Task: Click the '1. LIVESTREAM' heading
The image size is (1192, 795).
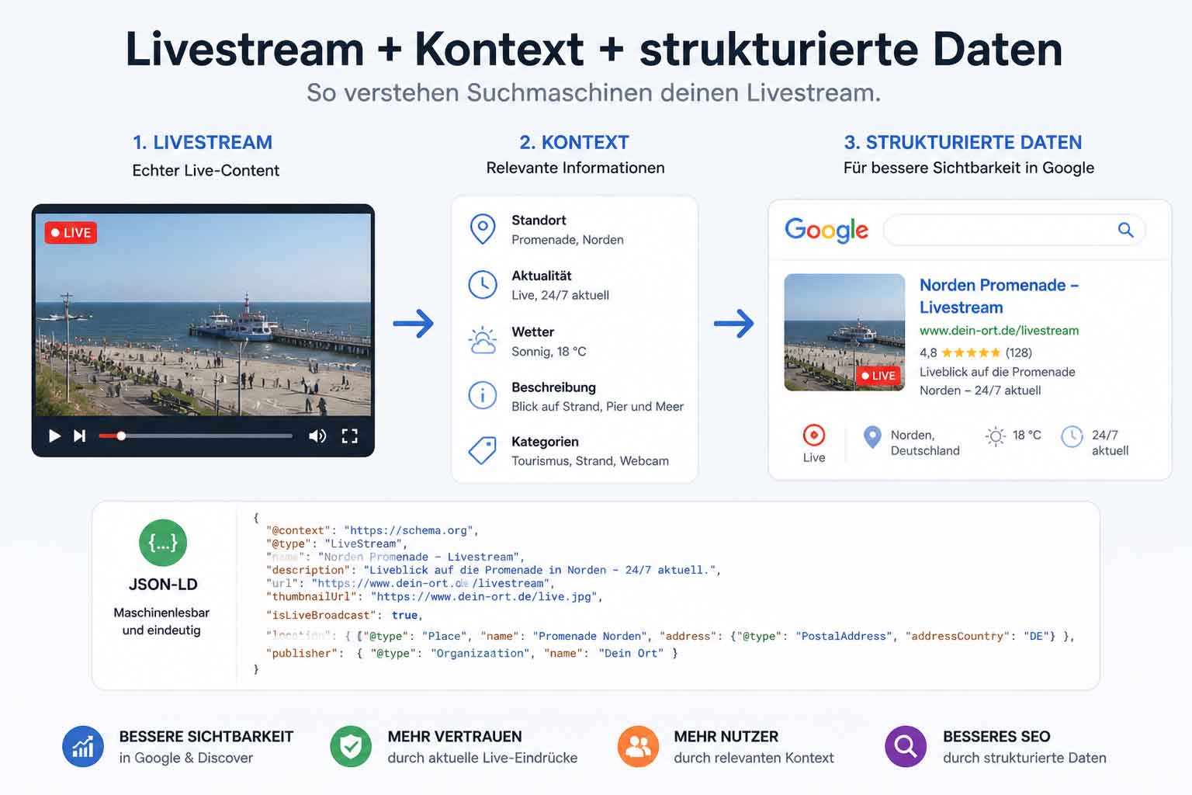Action: pyautogui.click(x=203, y=142)
